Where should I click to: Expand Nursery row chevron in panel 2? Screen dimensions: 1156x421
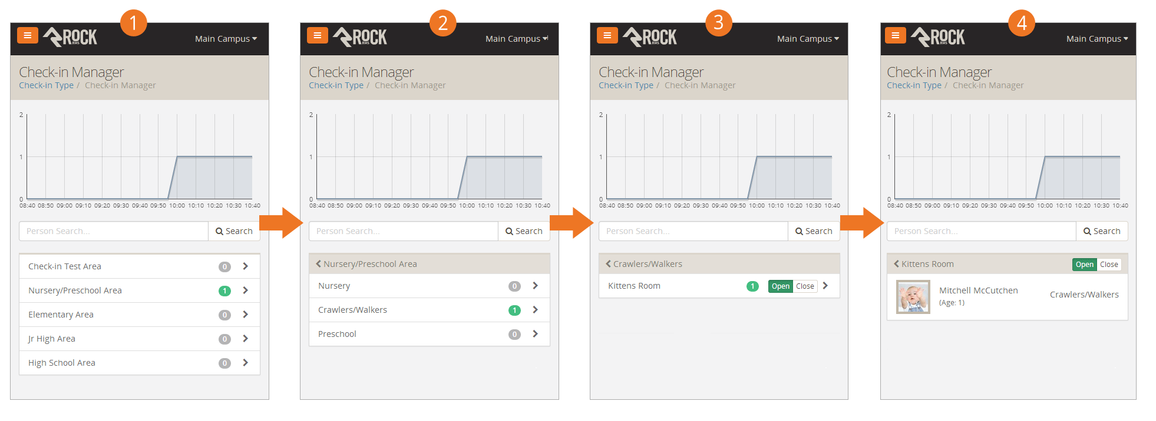536,286
